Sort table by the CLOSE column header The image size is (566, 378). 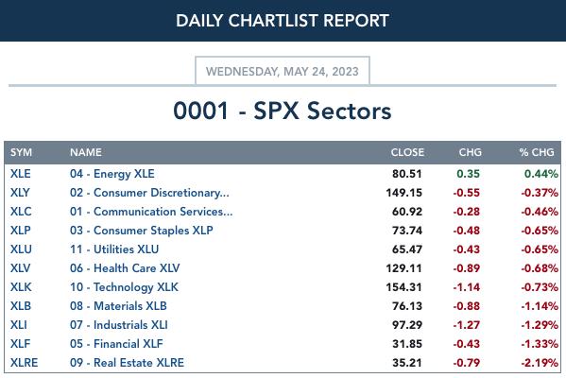coord(407,152)
